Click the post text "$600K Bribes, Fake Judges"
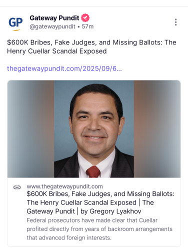 [52, 42]
